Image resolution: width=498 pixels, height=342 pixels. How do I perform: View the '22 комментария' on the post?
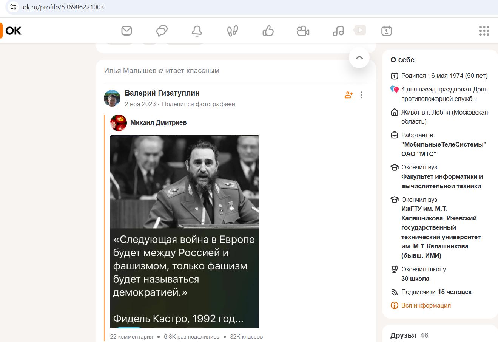coord(131,336)
